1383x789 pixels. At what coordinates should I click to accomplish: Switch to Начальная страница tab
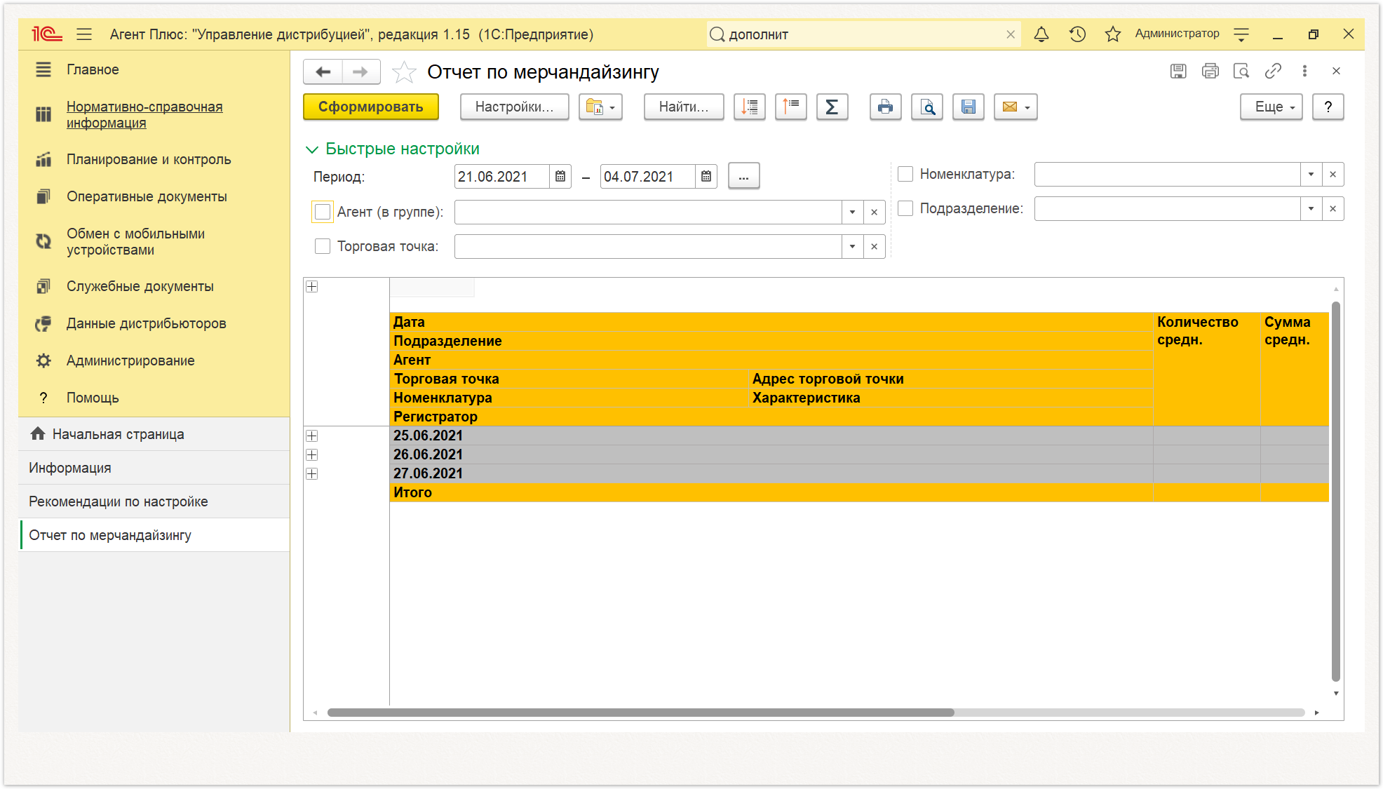pos(118,434)
